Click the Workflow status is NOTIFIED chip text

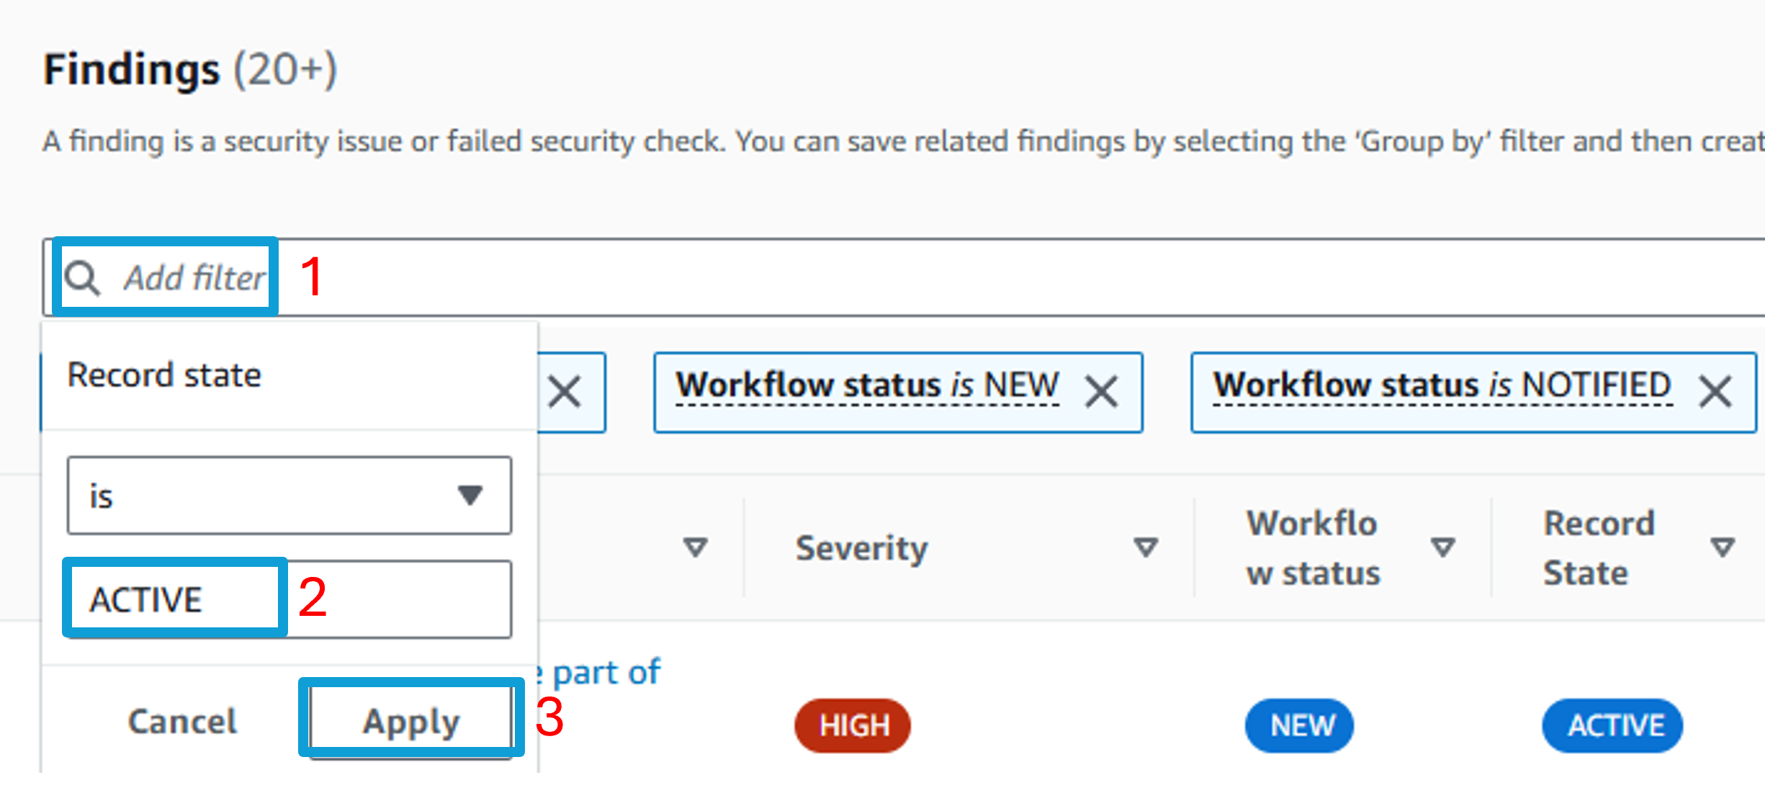pyautogui.click(x=1442, y=385)
